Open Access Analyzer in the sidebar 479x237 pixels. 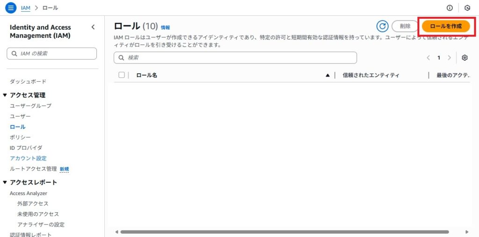click(x=29, y=194)
